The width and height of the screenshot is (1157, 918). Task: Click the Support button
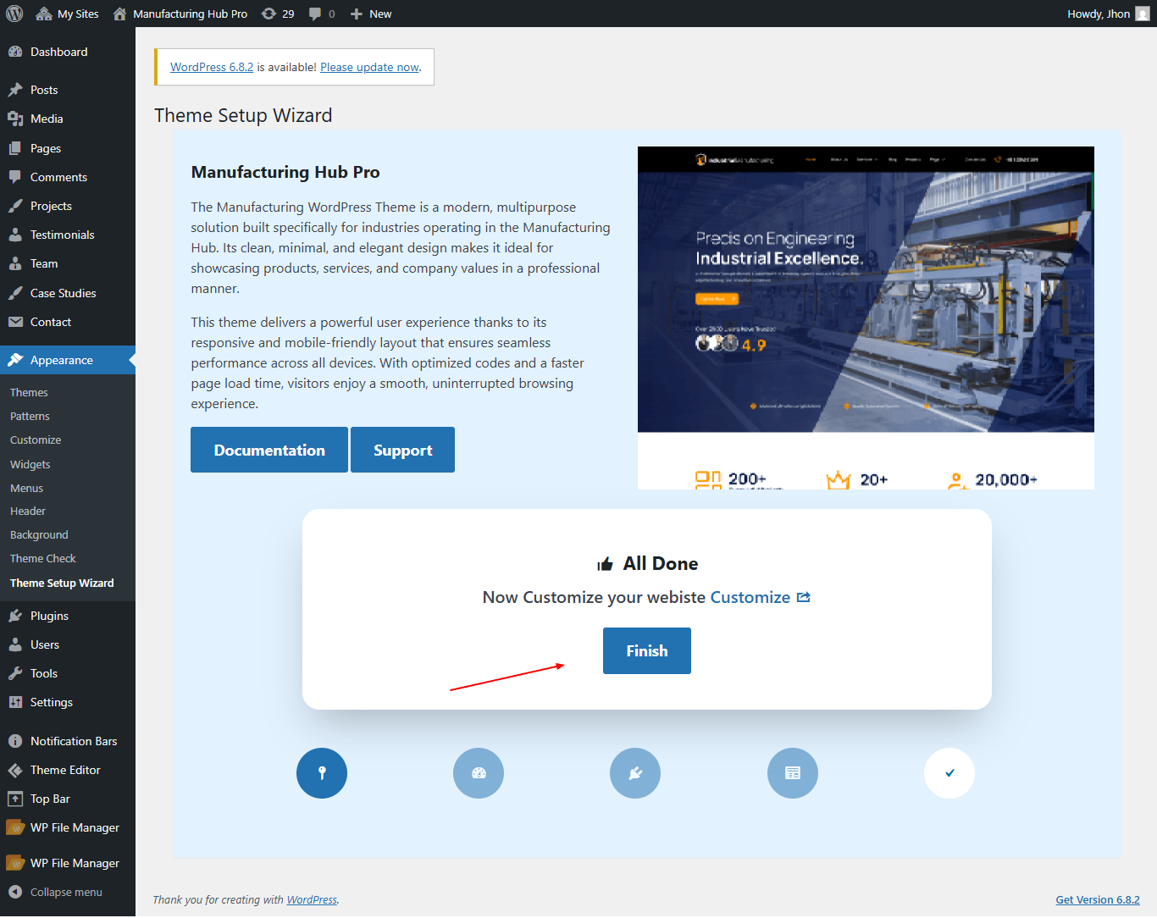pyautogui.click(x=402, y=450)
